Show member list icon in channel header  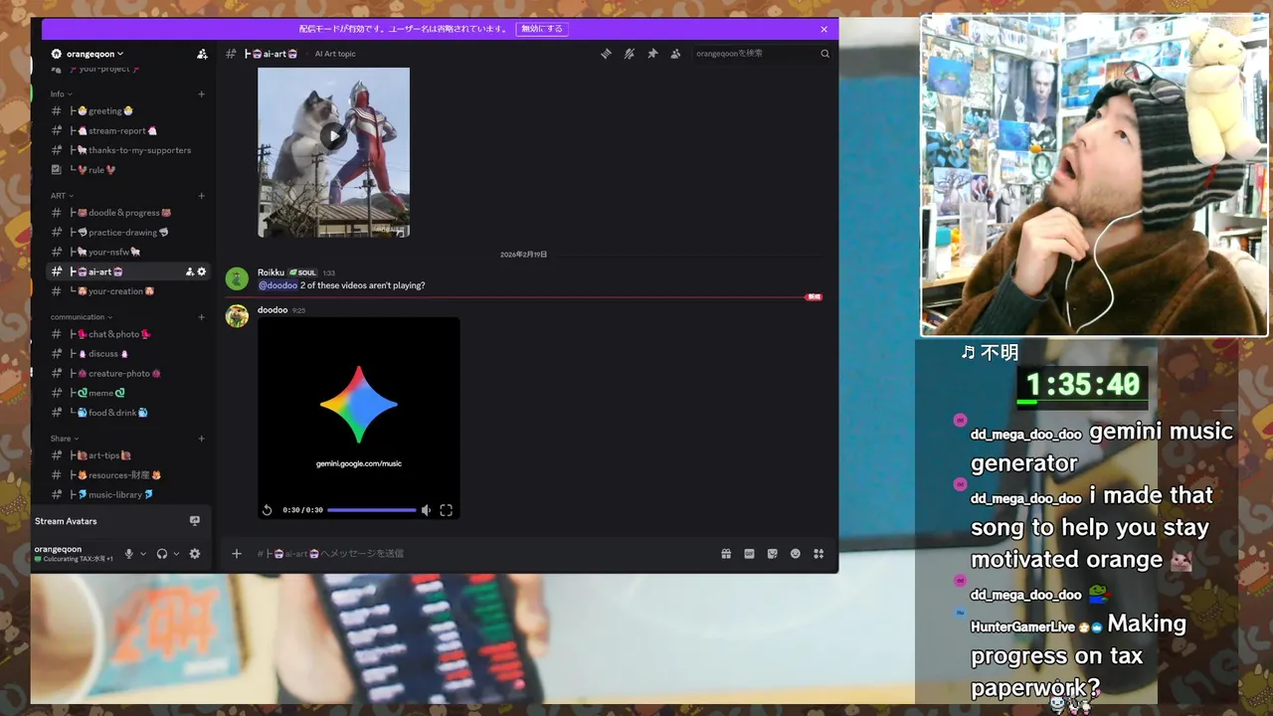tap(675, 54)
